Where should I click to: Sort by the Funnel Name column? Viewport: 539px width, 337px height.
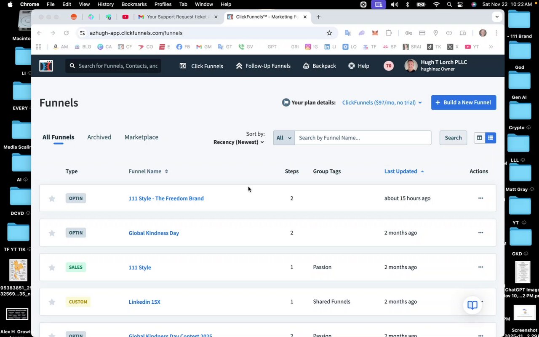(x=148, y=171)
